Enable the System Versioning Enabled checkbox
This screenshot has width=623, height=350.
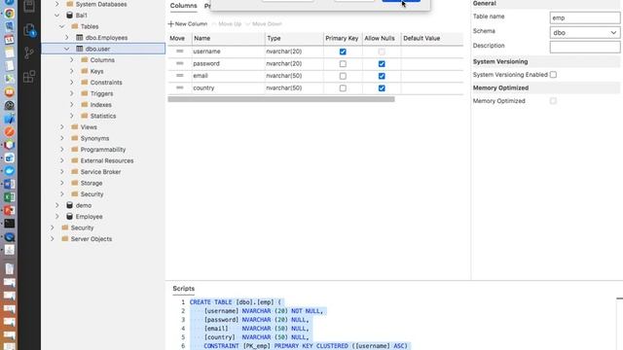(553, 75)
